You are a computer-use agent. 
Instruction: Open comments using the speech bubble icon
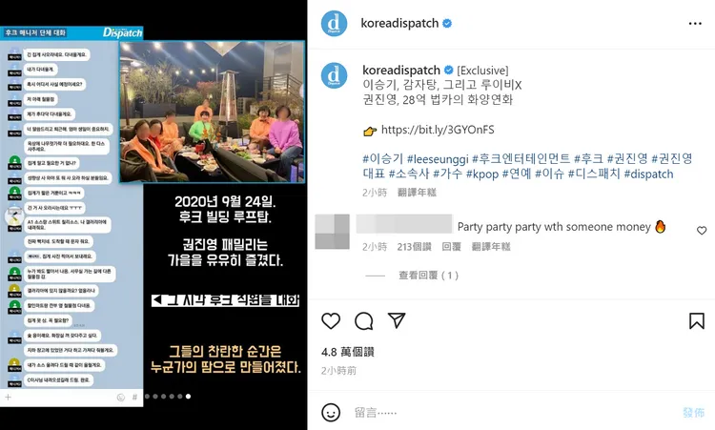(364, 321)
